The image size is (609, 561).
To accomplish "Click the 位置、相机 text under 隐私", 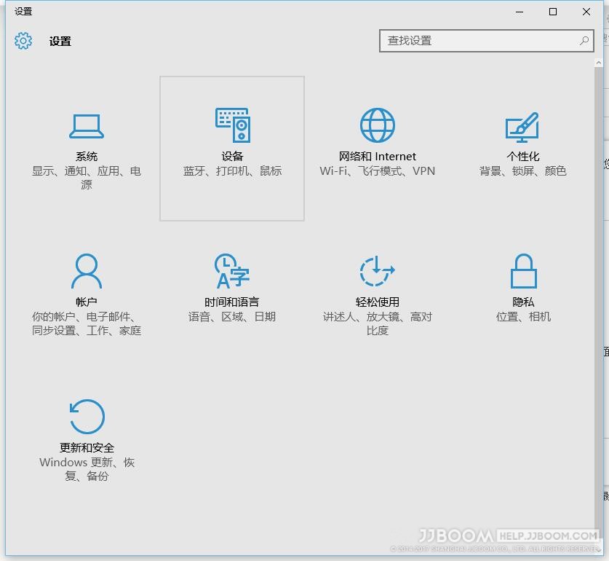I will (x=523, y=317).
